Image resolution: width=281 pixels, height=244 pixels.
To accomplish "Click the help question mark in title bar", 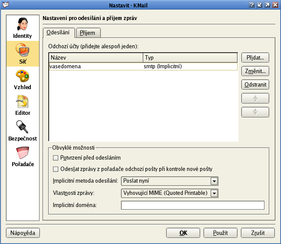I will coord(251,4).
